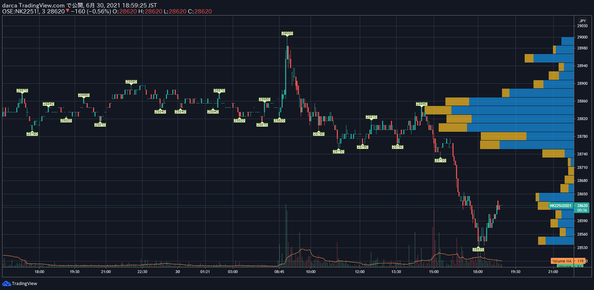594x290 pixels.
Task: Select the NK225U2021 symbol tag
Action: pos(561,206)
